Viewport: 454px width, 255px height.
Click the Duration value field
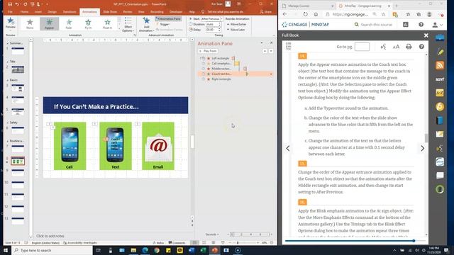tap(211, 24)
